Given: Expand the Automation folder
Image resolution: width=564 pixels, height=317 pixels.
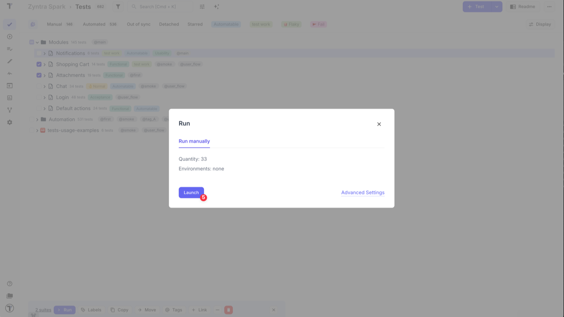Looking at the screenshot, I should point(37,119).
